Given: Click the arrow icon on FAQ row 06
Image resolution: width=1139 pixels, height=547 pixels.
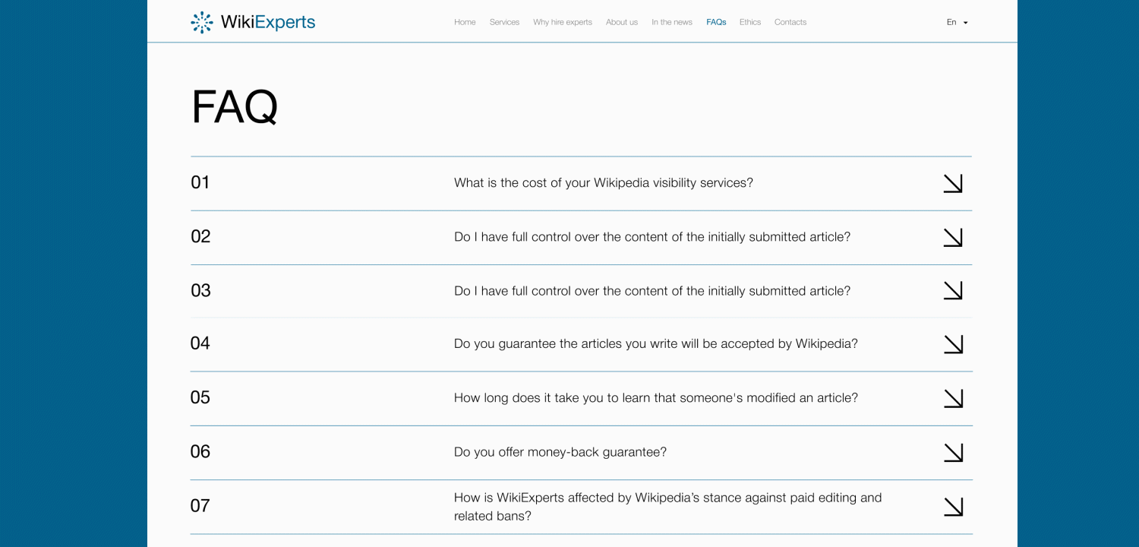Looking at the screenshot, I should pos(953,453).
